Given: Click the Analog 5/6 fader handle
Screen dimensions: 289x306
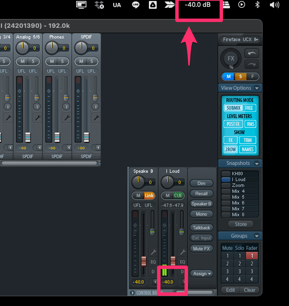Looking at the screenshot, I should [x=28, y=137].
